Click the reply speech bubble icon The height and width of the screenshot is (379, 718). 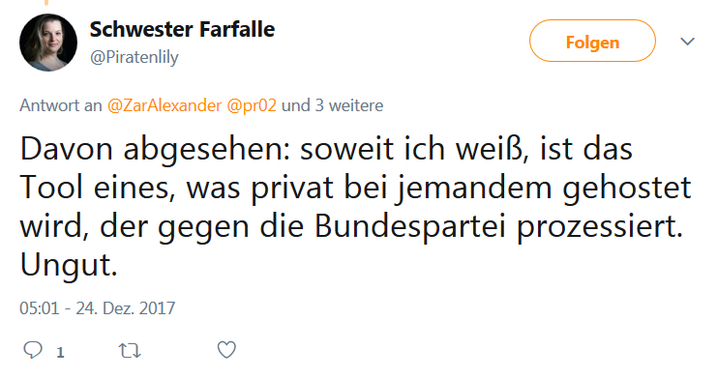(x=33, y=350)
